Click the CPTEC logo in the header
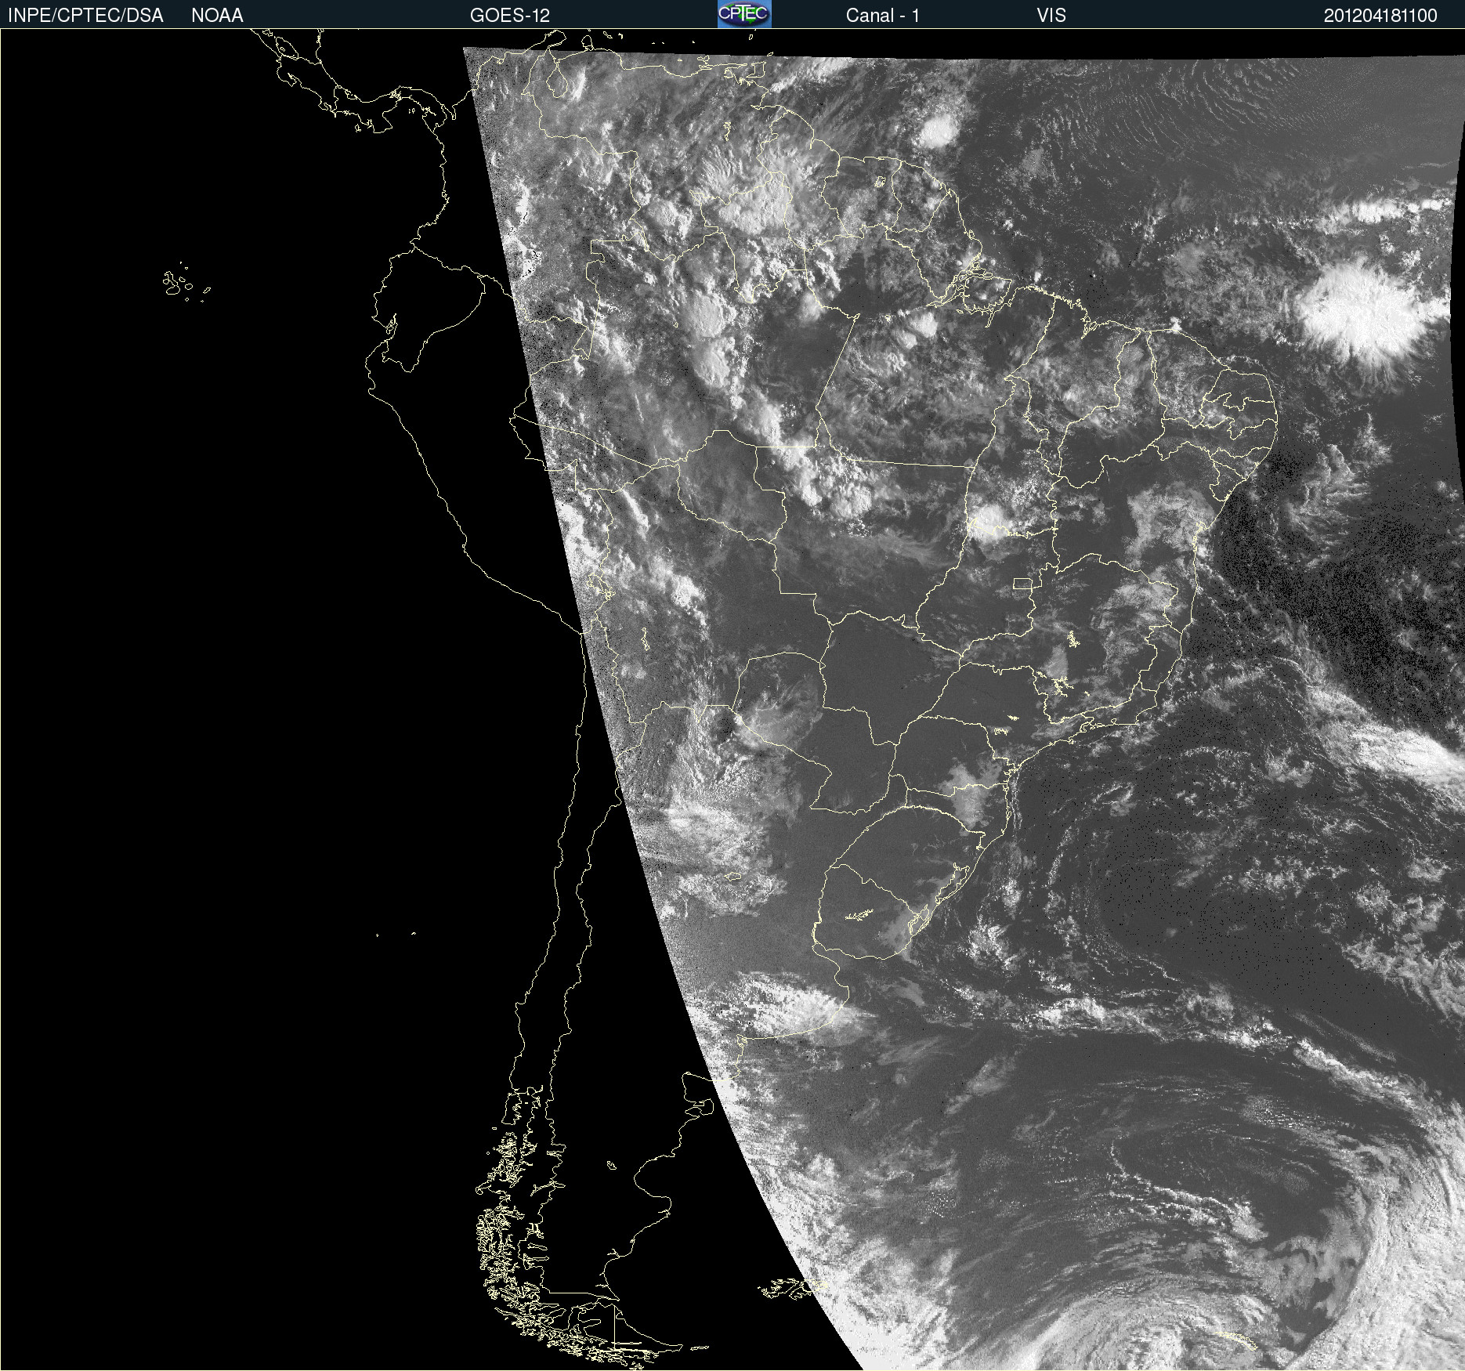The height and width of the screenshot is (1371, 1465). coord(744,14)
